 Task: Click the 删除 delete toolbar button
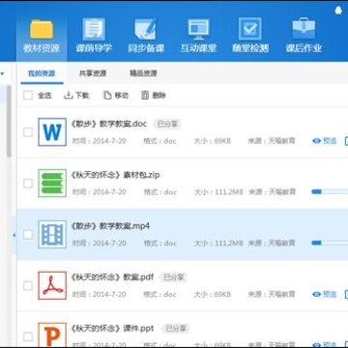coord(154,96)
